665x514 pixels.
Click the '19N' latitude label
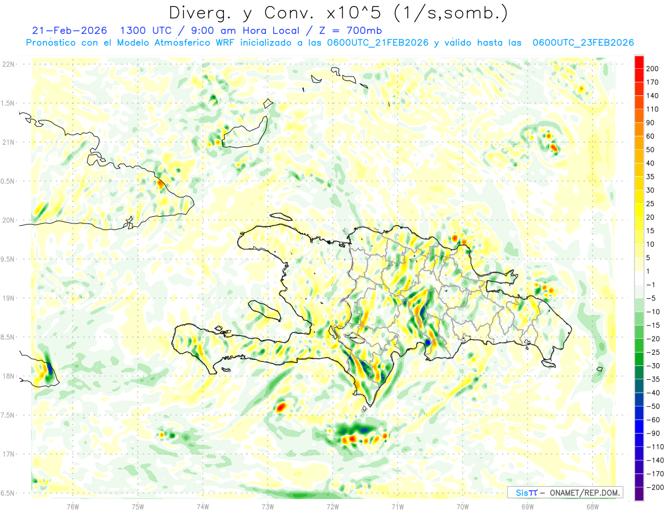[x=8, y=298]
